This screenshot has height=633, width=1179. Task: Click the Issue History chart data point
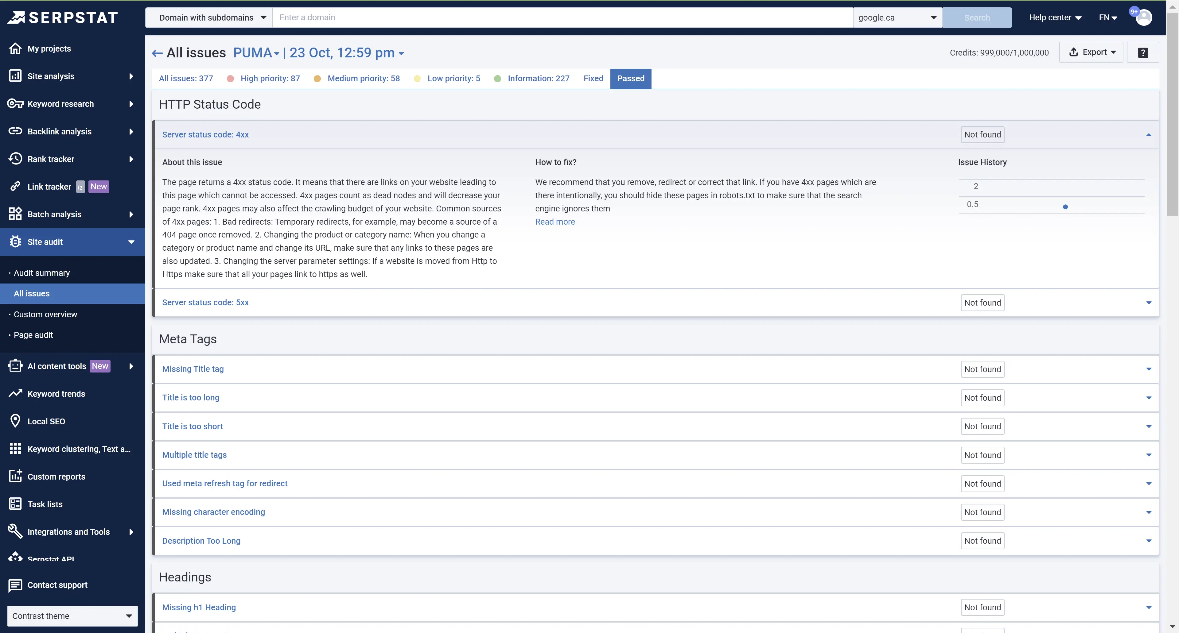click(1065, 207)
